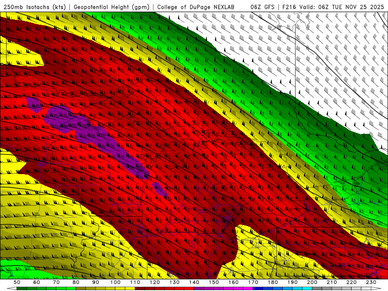This screenshot has width=388, height=291.
Task: Click the '250mb Isotachs (kts)' title text
Action: coord(34,7)
